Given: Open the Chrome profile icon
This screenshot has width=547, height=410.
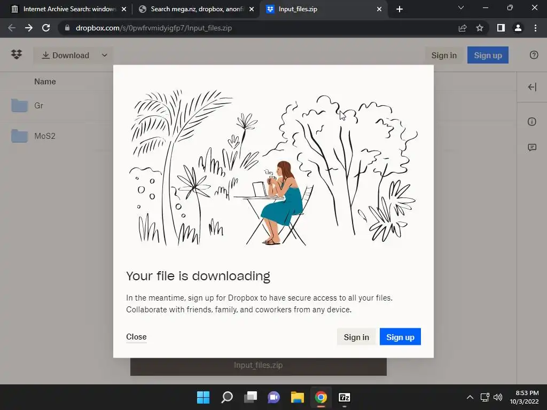Looking at the screenshot, I should pyautogui.click(x=518, y=28).
